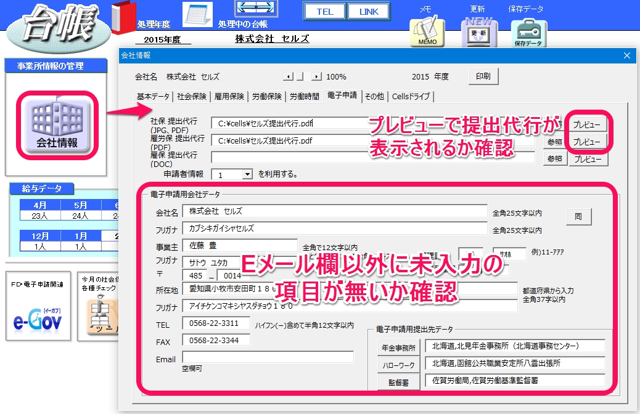The width and height of the screenshot is (640, 414).
Task: Switch to the 労働時間 tab
Action: pyautogui.click(x=304, y=97)
